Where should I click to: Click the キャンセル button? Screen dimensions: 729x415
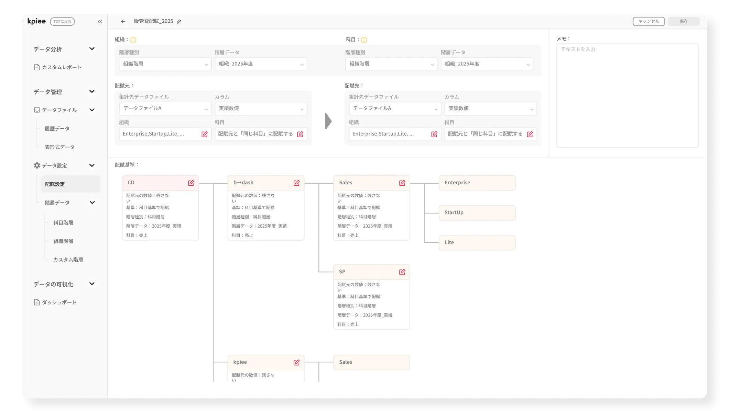648,21
